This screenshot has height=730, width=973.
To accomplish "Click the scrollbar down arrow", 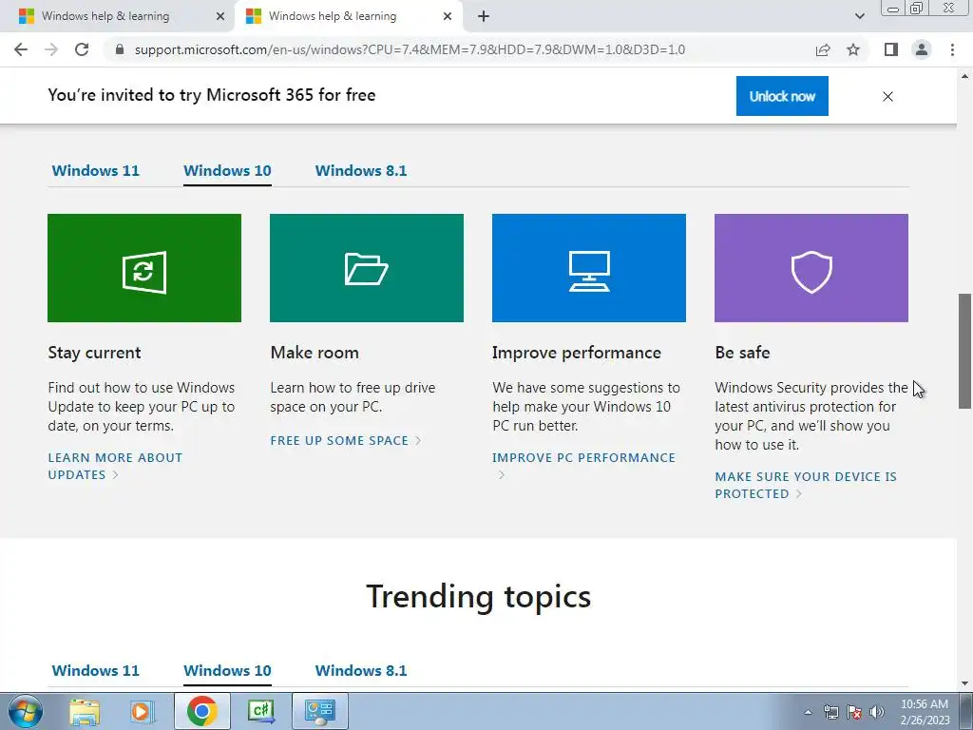I will [x=964, y=684].
